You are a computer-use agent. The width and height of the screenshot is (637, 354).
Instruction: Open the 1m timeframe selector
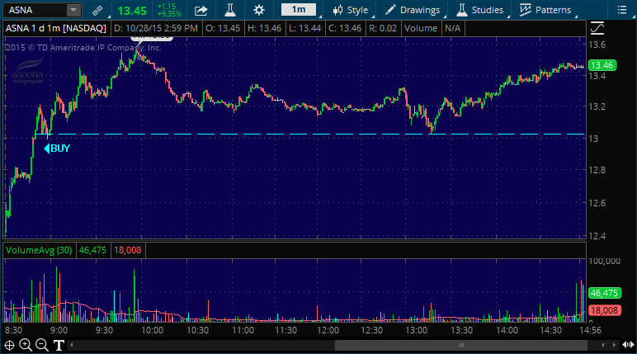[x=299, y=10]
